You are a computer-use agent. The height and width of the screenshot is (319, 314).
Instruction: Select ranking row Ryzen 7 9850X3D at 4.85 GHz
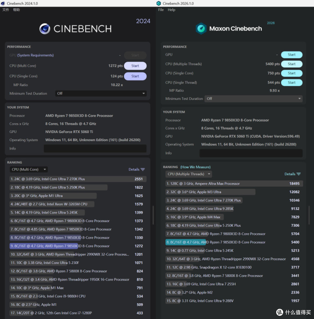click(x=78, y=229)
